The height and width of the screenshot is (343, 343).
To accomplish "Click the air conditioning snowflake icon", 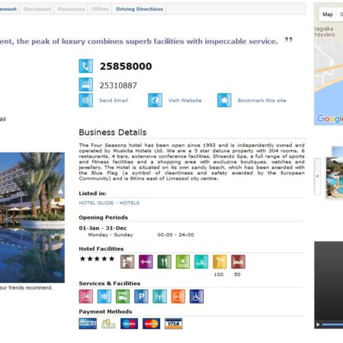I will pos(104,297).
